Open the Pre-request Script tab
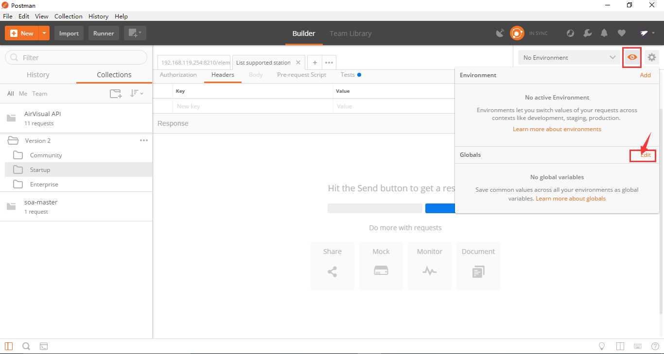664x354 pixels. click(x=301, y=75)
